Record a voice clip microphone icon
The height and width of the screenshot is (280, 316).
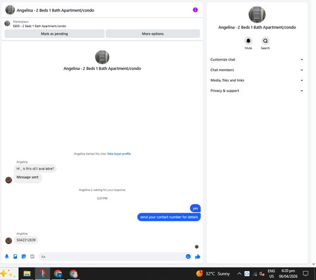tap(7, 257)
